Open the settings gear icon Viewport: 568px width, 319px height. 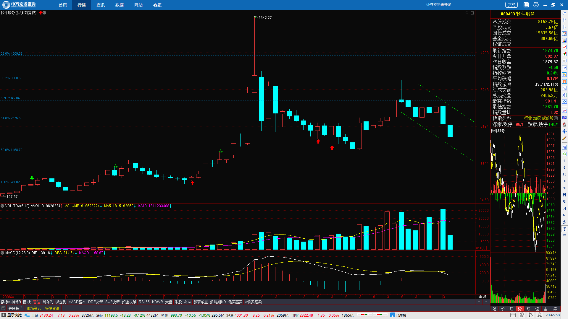536,5
